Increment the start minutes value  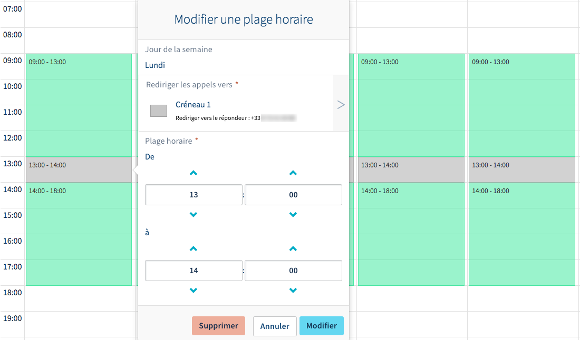(x=293, y=173)
